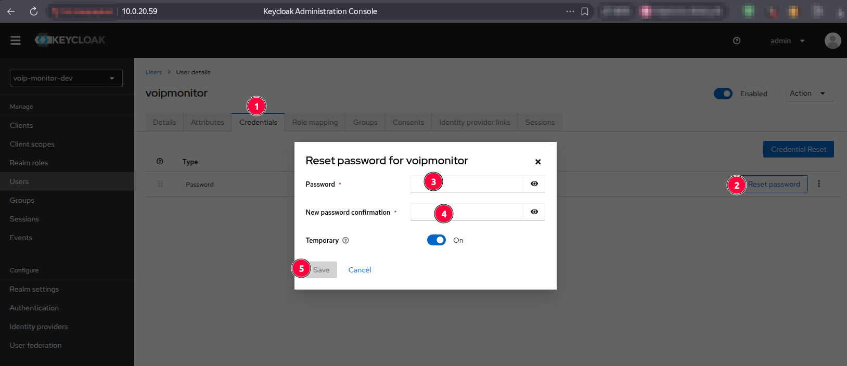This screenshot has height=366, width=847.
Task: Click Cancel in the dialog
Action: click(x=360, y=270)
